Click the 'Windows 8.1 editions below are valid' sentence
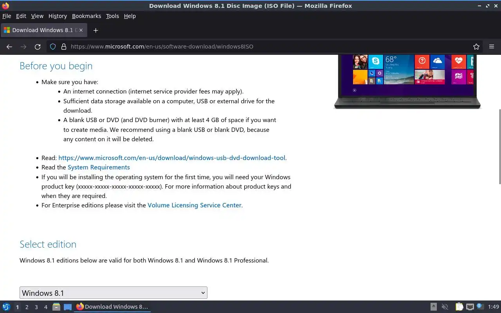The height and width of the screenshot is (313, 501). pos(144,261)
